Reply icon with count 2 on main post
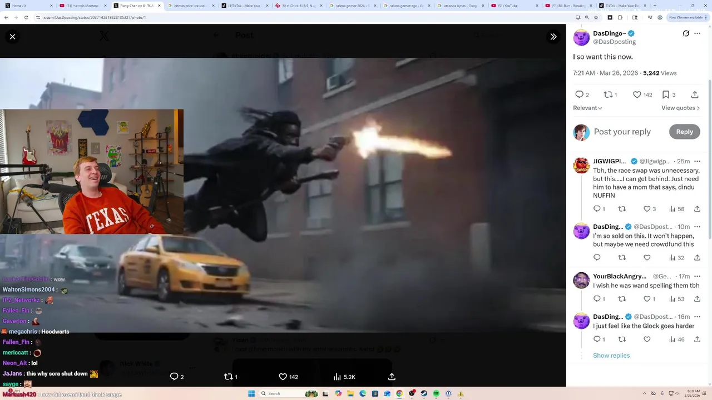 (x=582, y=94)
